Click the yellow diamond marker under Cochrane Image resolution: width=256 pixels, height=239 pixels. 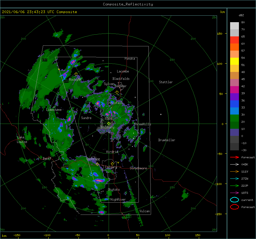pyautogui.click(x=97, y=164)
